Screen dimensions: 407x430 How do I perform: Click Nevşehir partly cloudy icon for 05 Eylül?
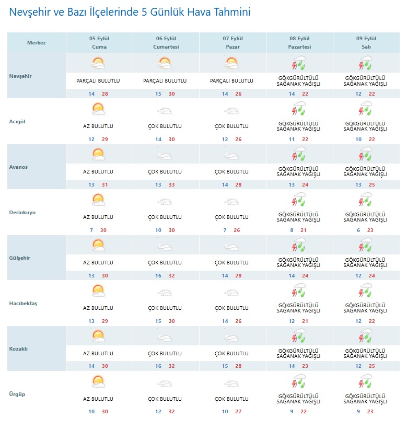pos(98,63)
